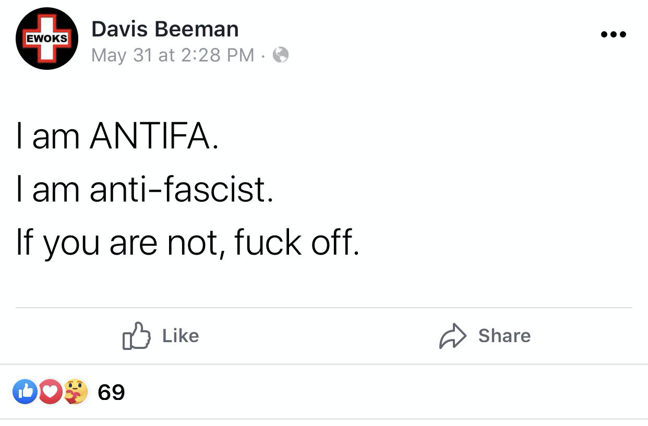
Task: Click the thumbs-up icon to like
Action: tap(137, 335)
